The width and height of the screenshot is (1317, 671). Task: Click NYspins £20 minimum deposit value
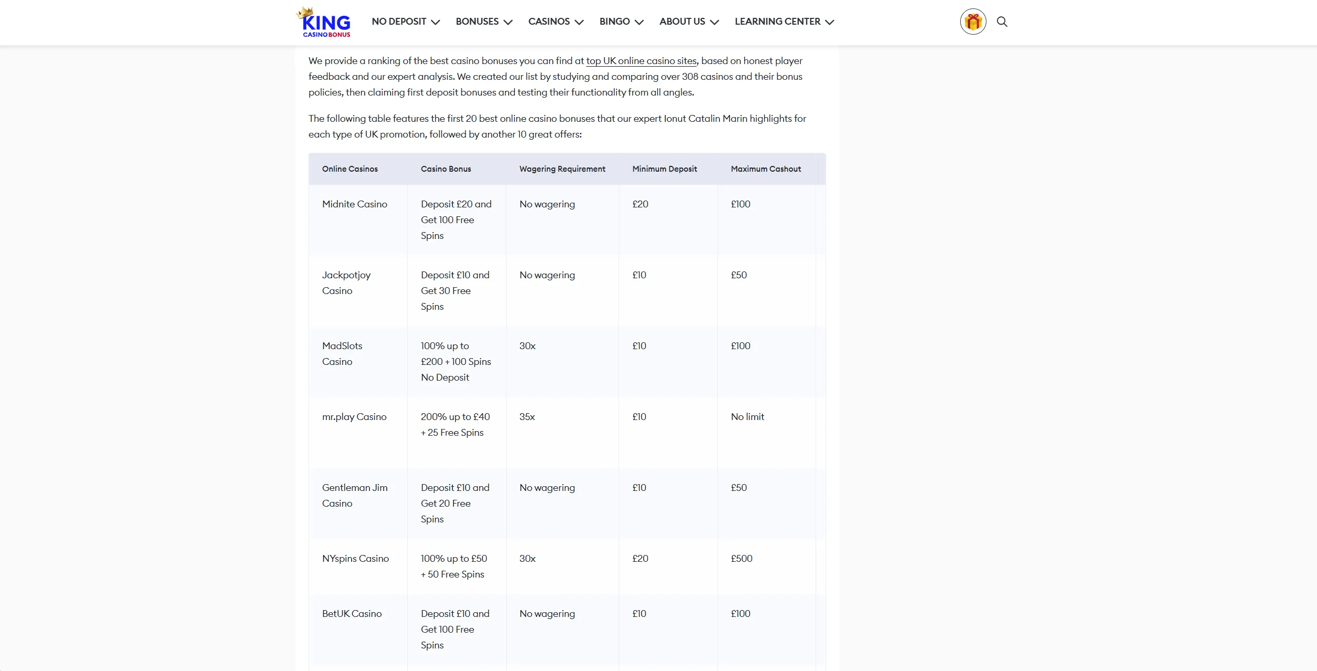coord(640,559)
